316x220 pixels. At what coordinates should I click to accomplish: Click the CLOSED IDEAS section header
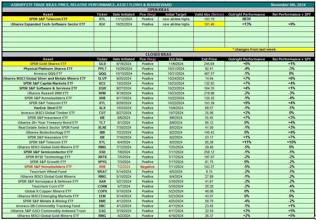[158, 54]
